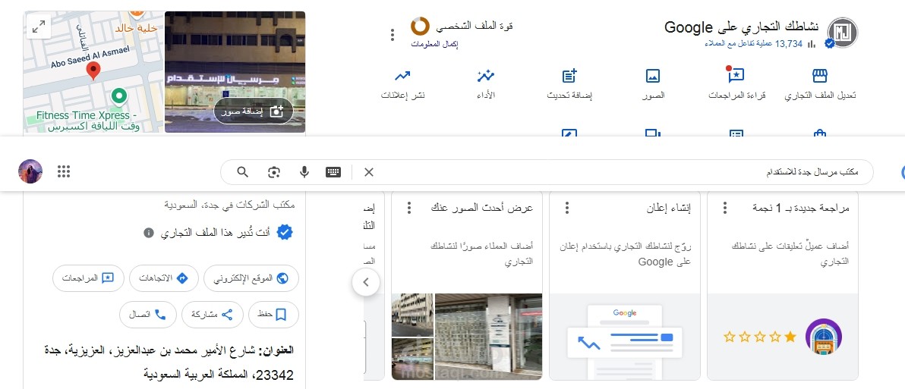Open profile strength three-dot menu
Image resolution: width=905 pixels, height=389 pixels.
tap(393, 35)
